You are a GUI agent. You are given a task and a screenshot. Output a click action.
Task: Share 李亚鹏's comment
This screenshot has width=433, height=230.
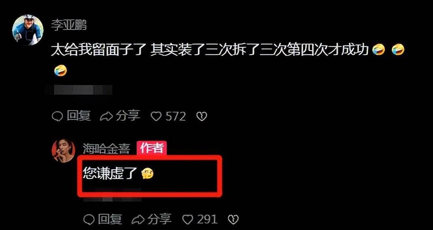[x=120, y=116]
